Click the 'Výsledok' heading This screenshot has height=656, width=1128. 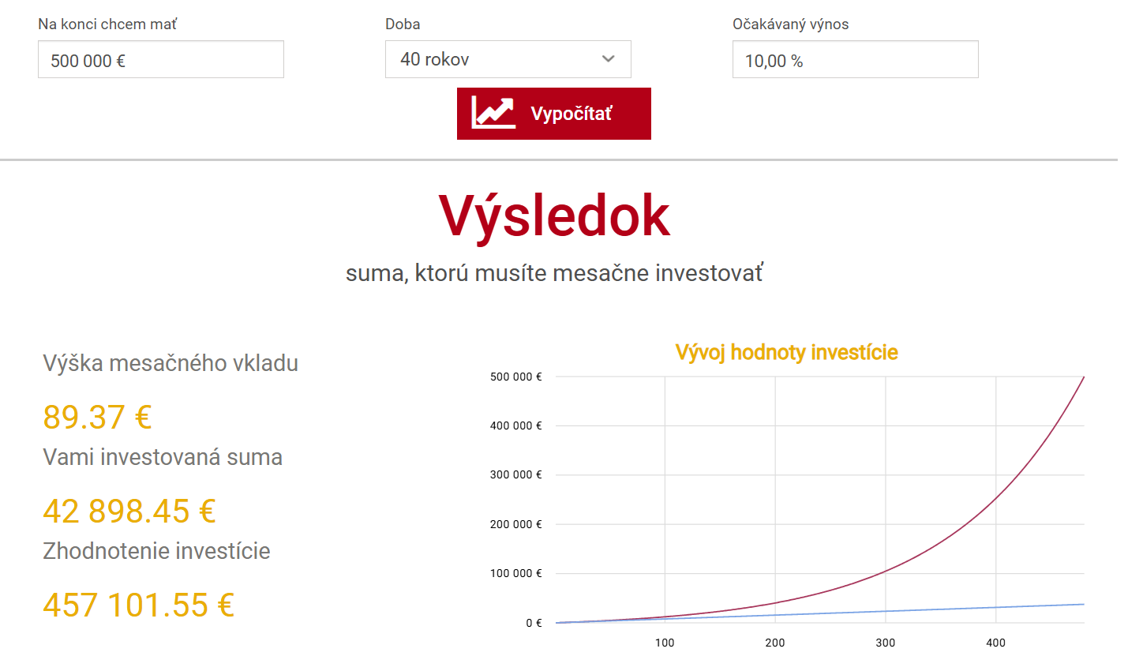[554, 216]
